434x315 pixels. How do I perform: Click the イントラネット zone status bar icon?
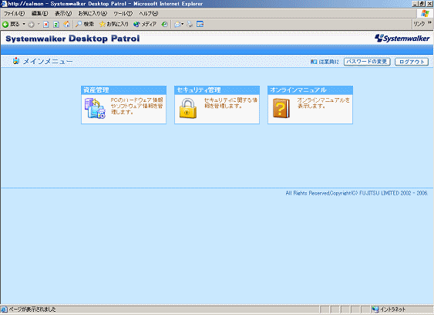[375, 309]
